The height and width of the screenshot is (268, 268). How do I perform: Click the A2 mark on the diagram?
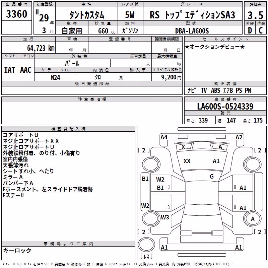239,137
